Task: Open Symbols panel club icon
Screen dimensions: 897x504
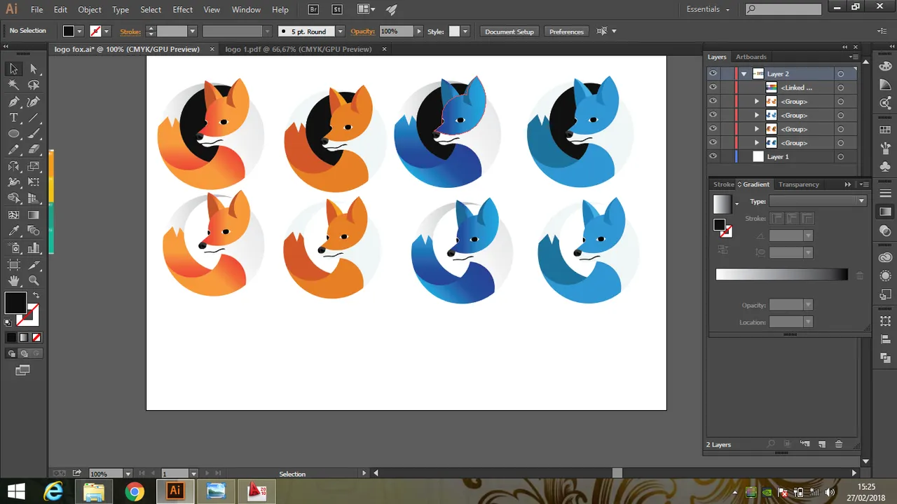Action: (886, 168)
